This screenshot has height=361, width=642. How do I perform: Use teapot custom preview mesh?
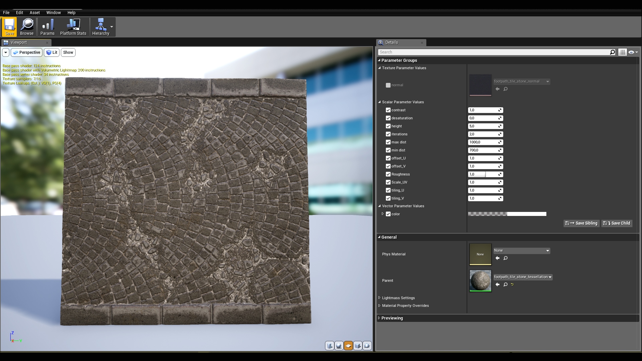(x=367, y=346)
